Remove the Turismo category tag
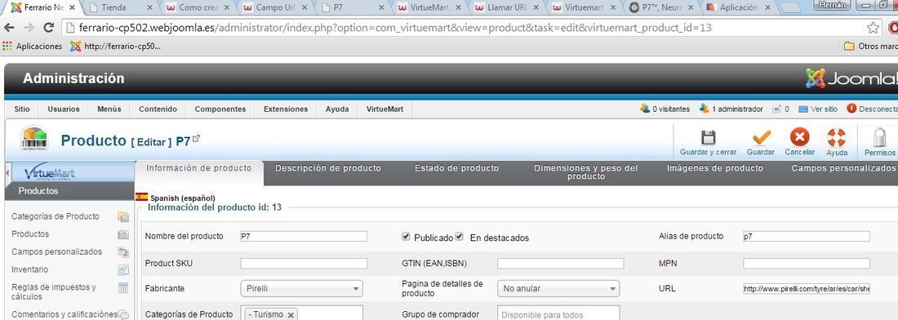Screen dimensions: 898x320 pyautogui.click(x=291, y=315)
